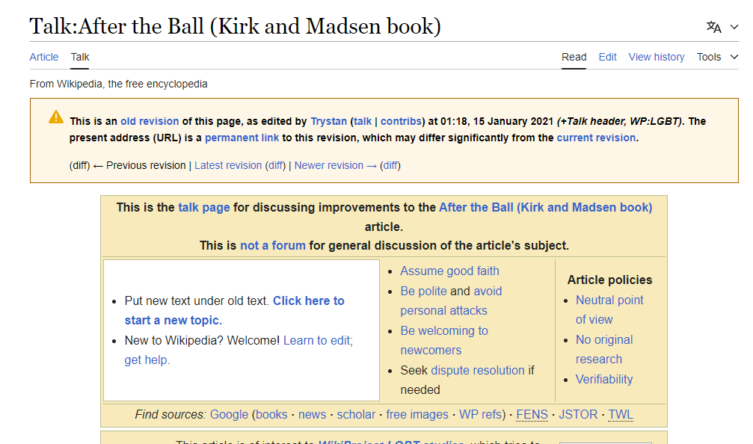
Task: Open Trystan's talk link
Action: [363, 121]
